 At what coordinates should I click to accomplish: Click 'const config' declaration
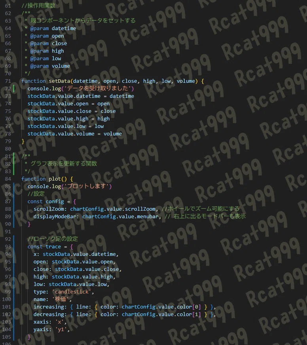(x=46, y=202)
